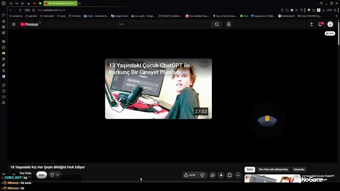340x191 pixels.
Task: Open sidebar settings gear icon
Action: pos(4,103)
